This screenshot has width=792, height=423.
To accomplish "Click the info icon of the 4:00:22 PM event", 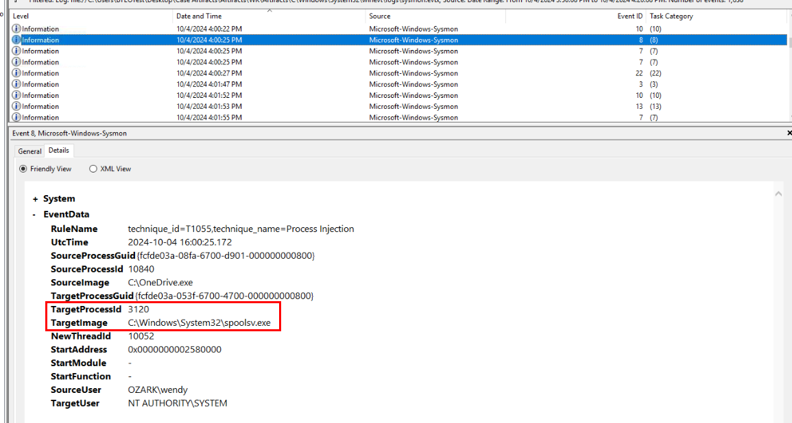I will [x=16, y=29].
